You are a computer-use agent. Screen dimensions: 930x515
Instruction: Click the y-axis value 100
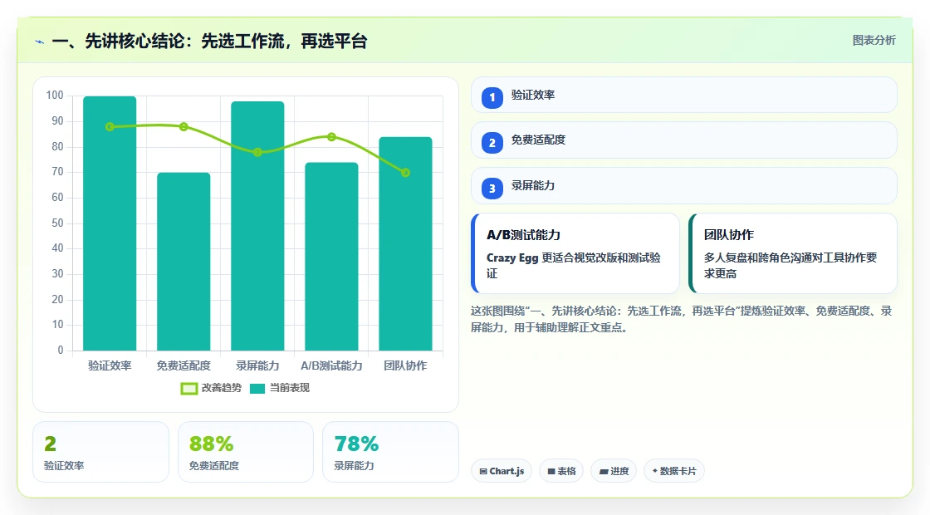point(55,96)
